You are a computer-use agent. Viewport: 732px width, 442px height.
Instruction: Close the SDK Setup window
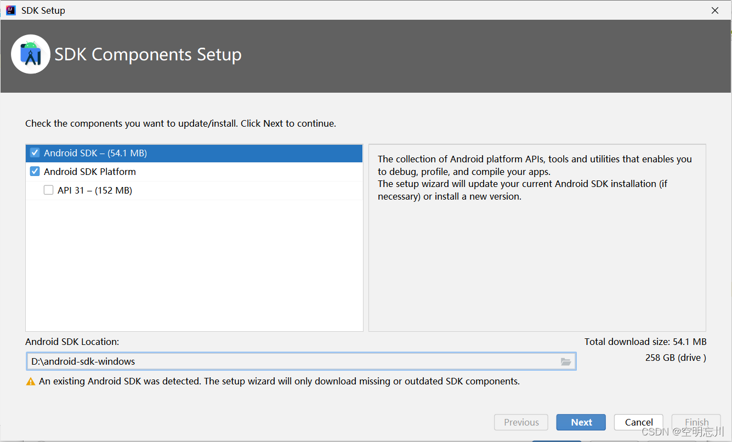[x=714, y=10]
